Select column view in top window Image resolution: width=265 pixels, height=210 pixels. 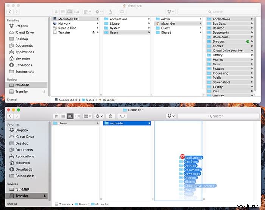coord(70,12)
